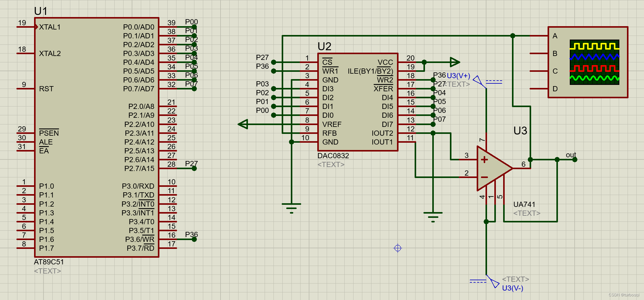Select the UA741 part name text
This screenshot has width=644, height=300.
[524, 204]
